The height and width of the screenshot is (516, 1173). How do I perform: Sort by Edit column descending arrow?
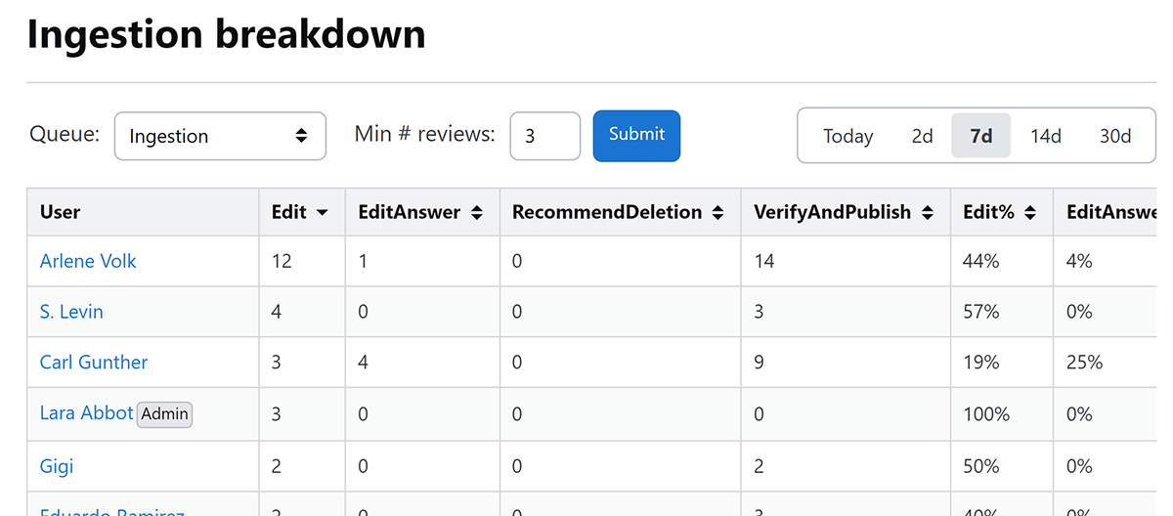point(323,212)
